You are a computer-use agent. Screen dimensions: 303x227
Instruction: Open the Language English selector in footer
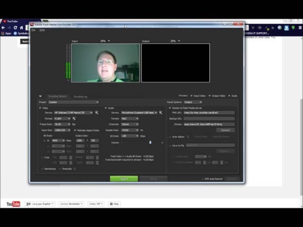(x=40, y=204)
